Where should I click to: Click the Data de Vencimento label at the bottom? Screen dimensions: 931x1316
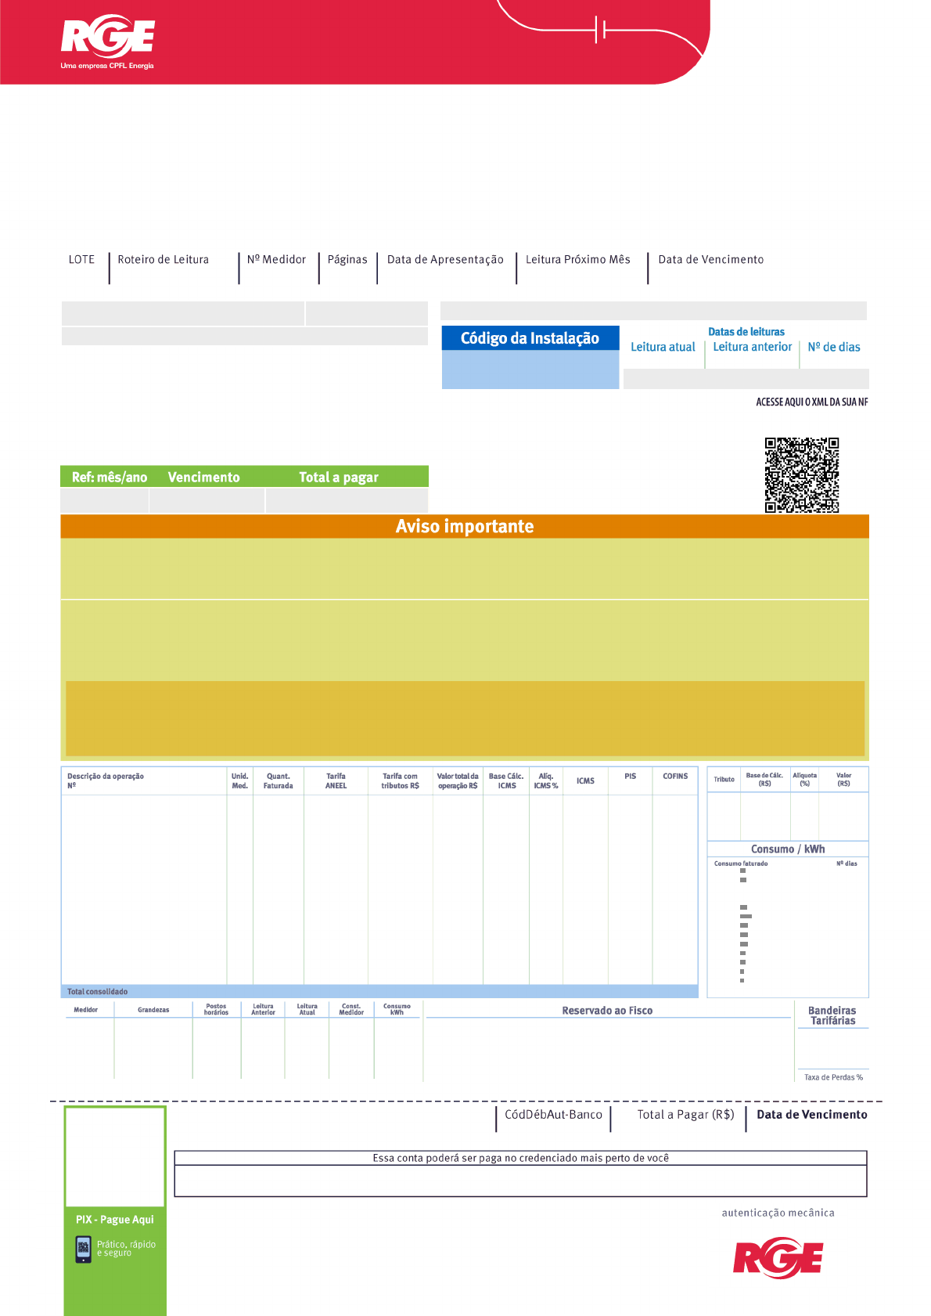click(x=811, y=1115)
